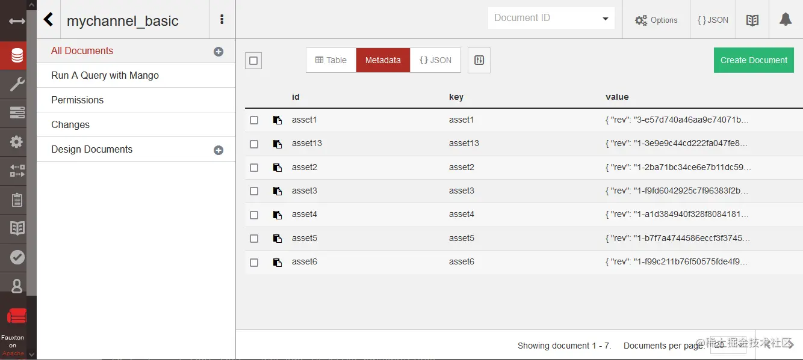Click the 'key' column header
The height and width of the screenshot is (360, 803).
[x=456, y=97]
